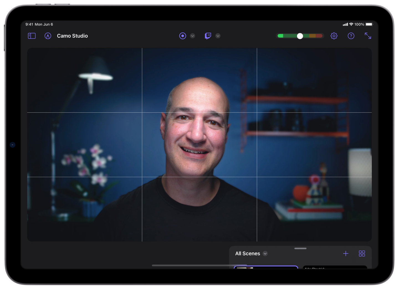Open the Camo logo menu

click(x=48, y=36)
